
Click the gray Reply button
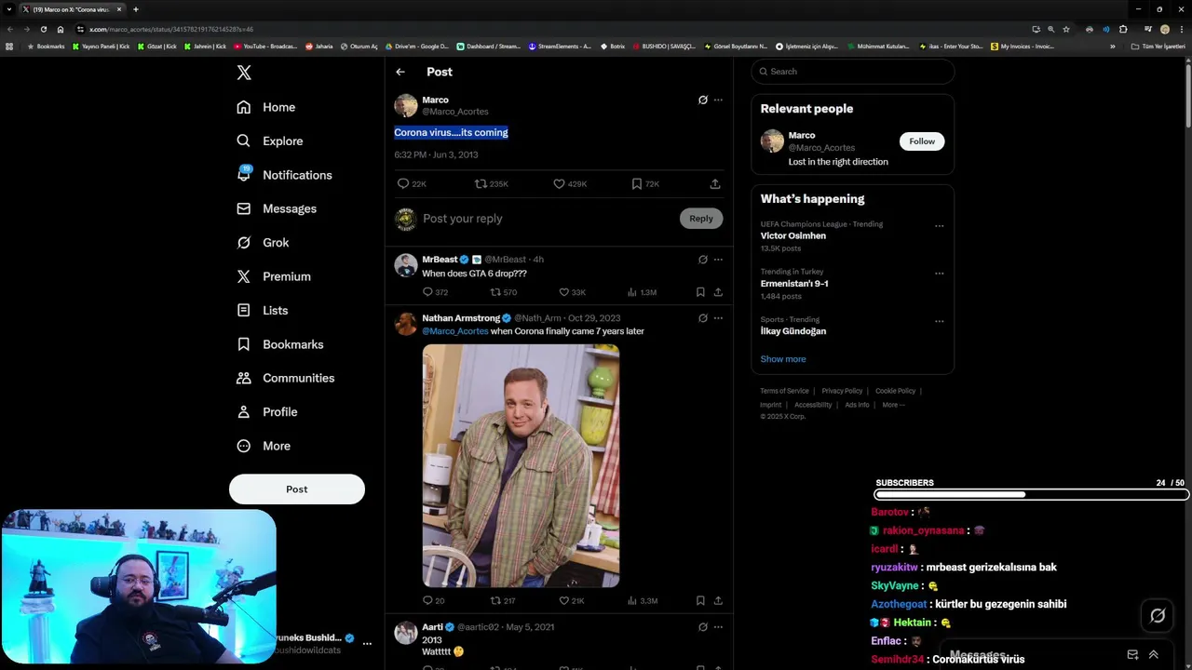point(701,219)
